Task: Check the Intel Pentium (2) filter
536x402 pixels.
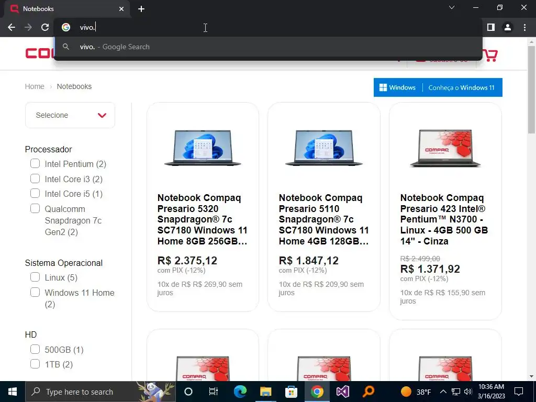Action: pyautogui.click(x=35, y=163)
